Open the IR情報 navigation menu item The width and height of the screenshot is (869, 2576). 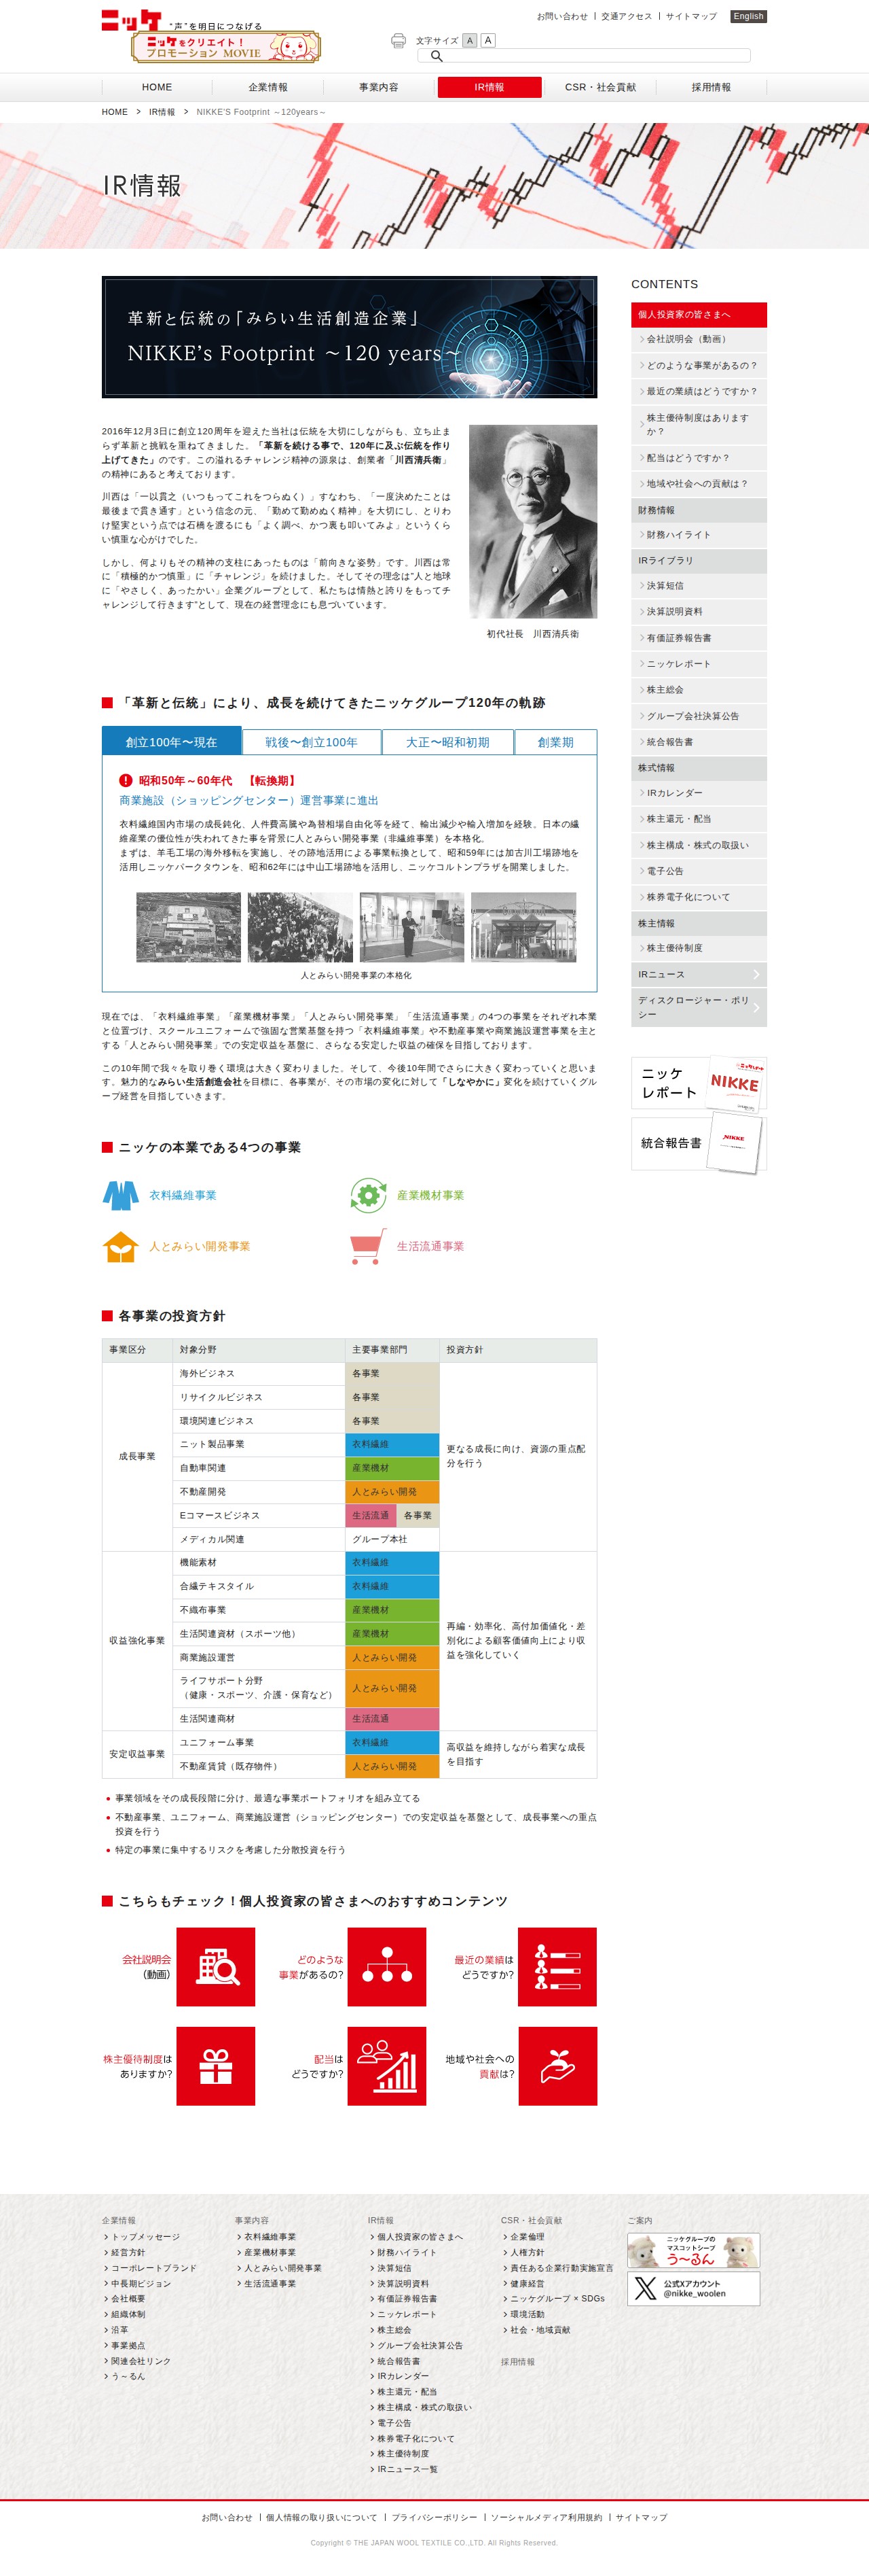pyautogui.click(x=489, y=87)
